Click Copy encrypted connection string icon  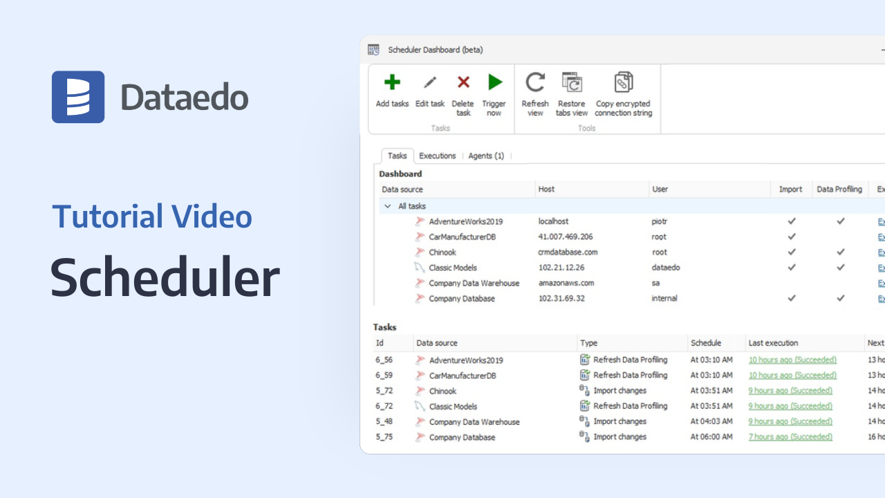pyautogui.click(x=624, y=82)
